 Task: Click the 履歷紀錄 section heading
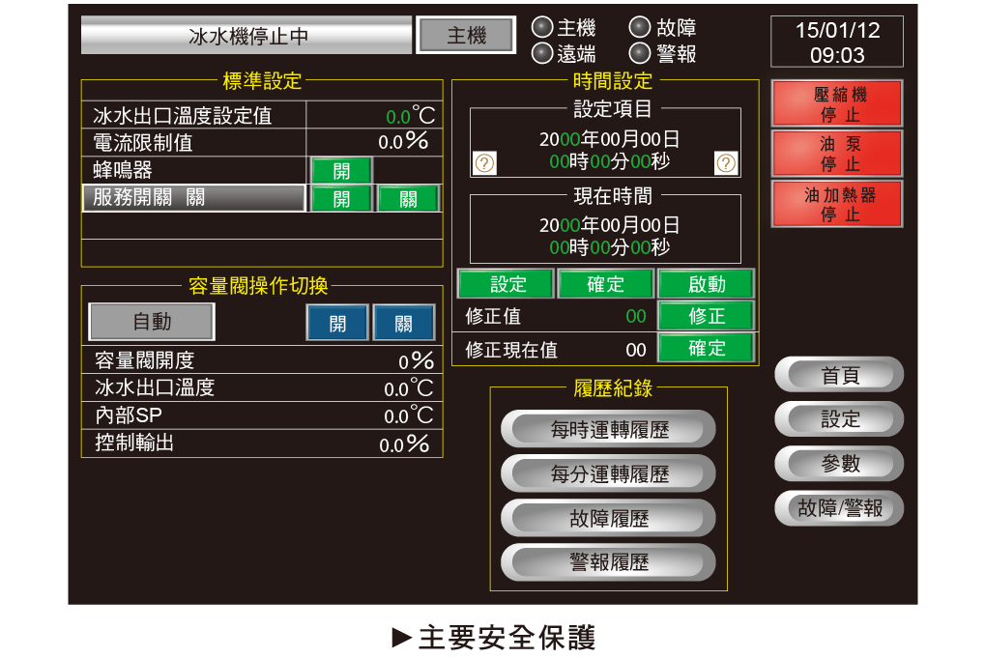coord(613,388)
